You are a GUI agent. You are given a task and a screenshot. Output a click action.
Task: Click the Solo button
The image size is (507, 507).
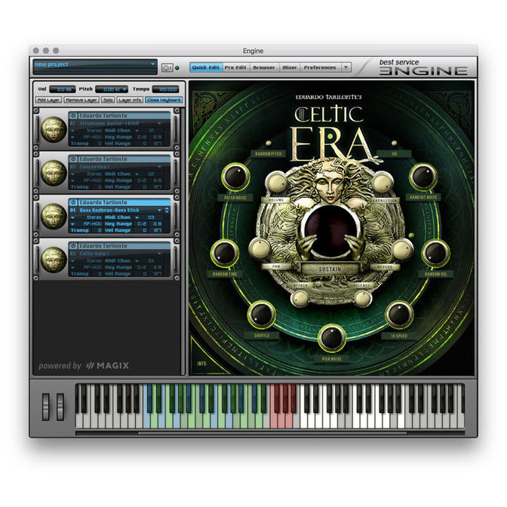point(108,100)
